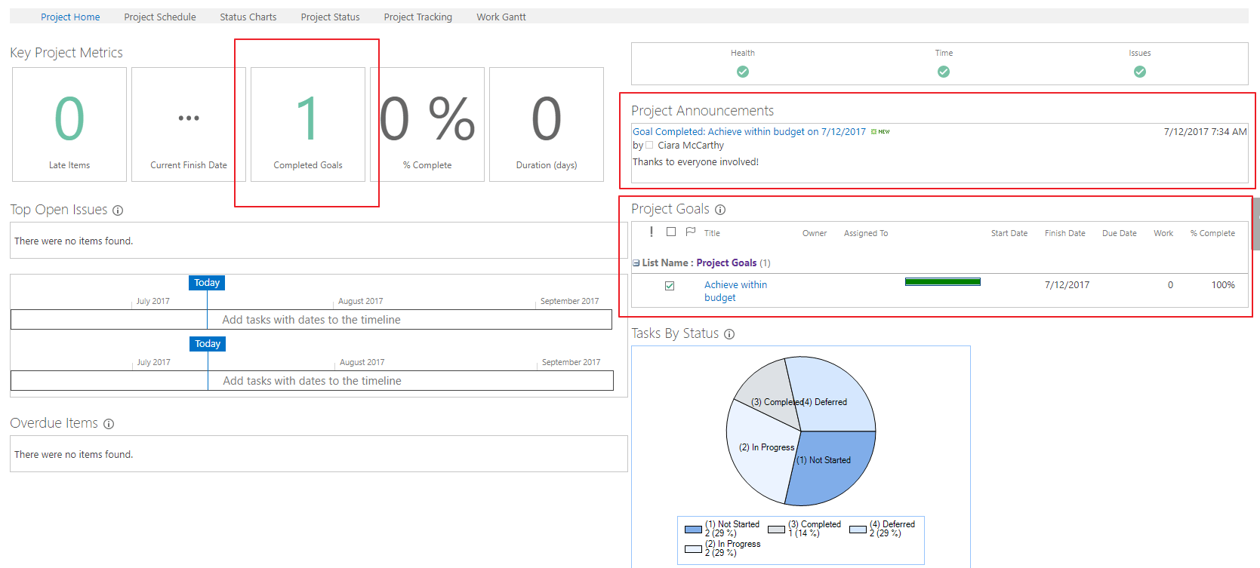
Task: Switch to Status Charts tab
Action: point(248,17)
